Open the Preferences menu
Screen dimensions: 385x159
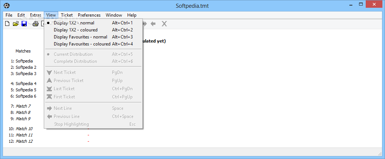pyautogui.click(x=89, y=15)
